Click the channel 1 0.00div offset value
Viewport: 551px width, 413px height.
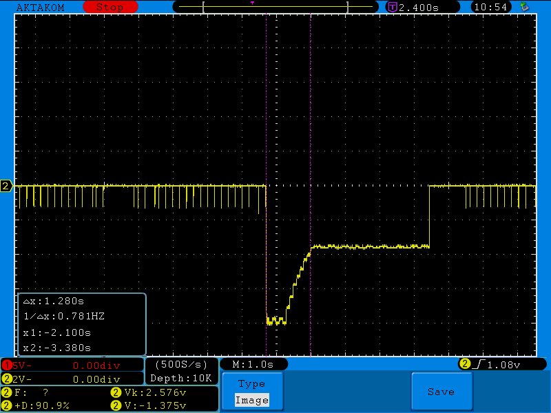pyautogui.click(x=96, y=366)
